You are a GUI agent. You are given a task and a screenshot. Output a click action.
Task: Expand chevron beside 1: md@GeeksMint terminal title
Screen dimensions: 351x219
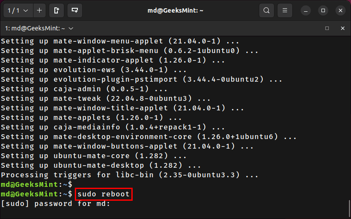pos(71,28)
